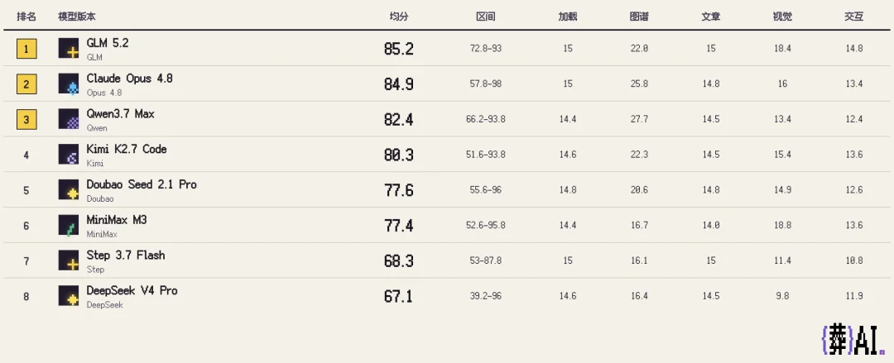
Task: Click the gold rank 3 badge
Action: pyautogui.click(x=26, y=120)
